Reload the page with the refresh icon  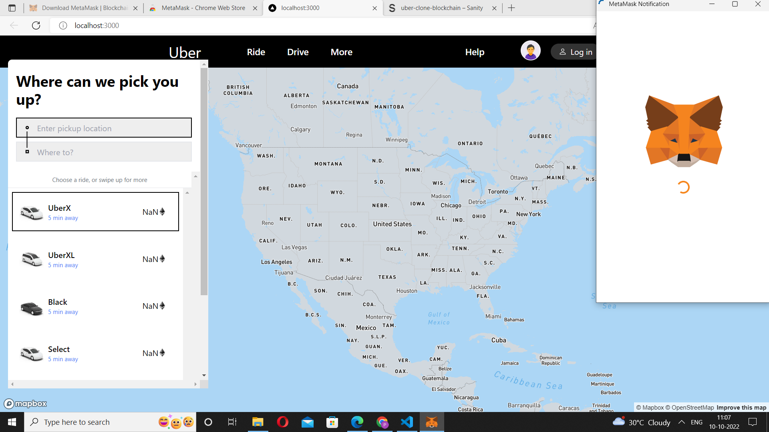click(36, 26)
